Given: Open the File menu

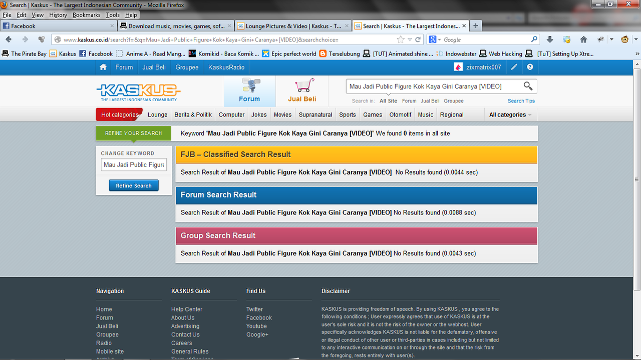Looking at the screenshot, I should [7, 15].
